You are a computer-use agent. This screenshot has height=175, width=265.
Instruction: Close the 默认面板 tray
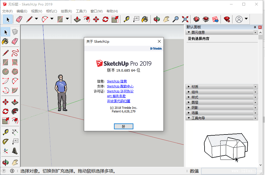[x=260, y=27]
